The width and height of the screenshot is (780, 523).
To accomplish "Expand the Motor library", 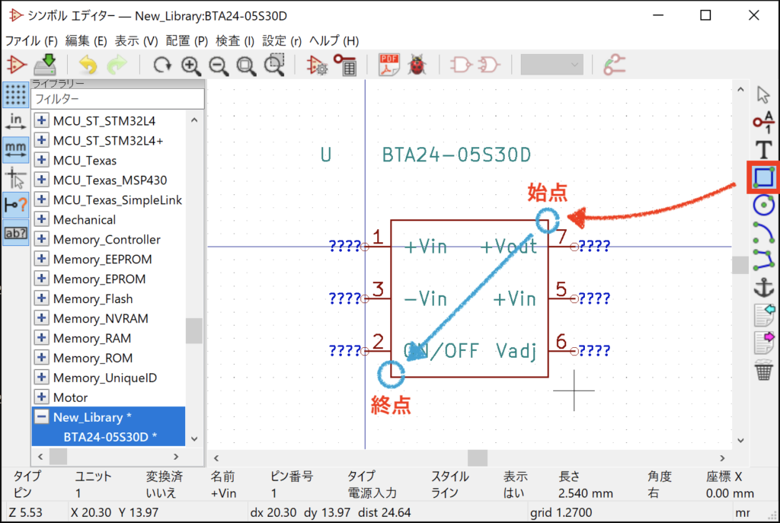I will [42, 397].
